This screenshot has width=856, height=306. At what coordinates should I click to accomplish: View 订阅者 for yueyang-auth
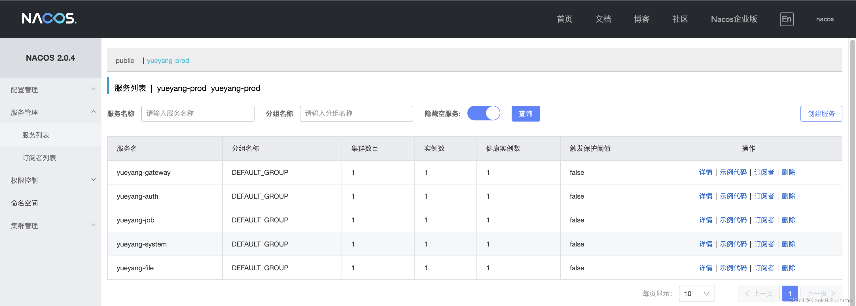tap(764, 196)
